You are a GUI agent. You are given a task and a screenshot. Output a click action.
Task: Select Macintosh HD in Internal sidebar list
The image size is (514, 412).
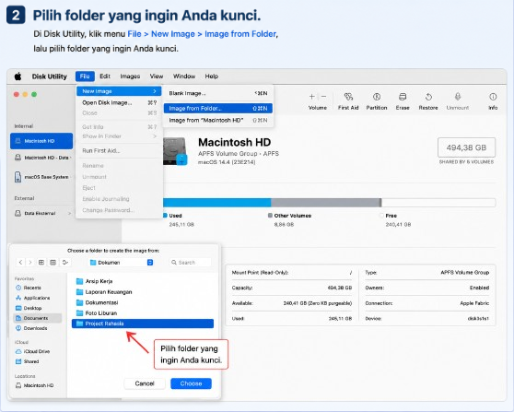pyautogui.click(x=41, y=141)
